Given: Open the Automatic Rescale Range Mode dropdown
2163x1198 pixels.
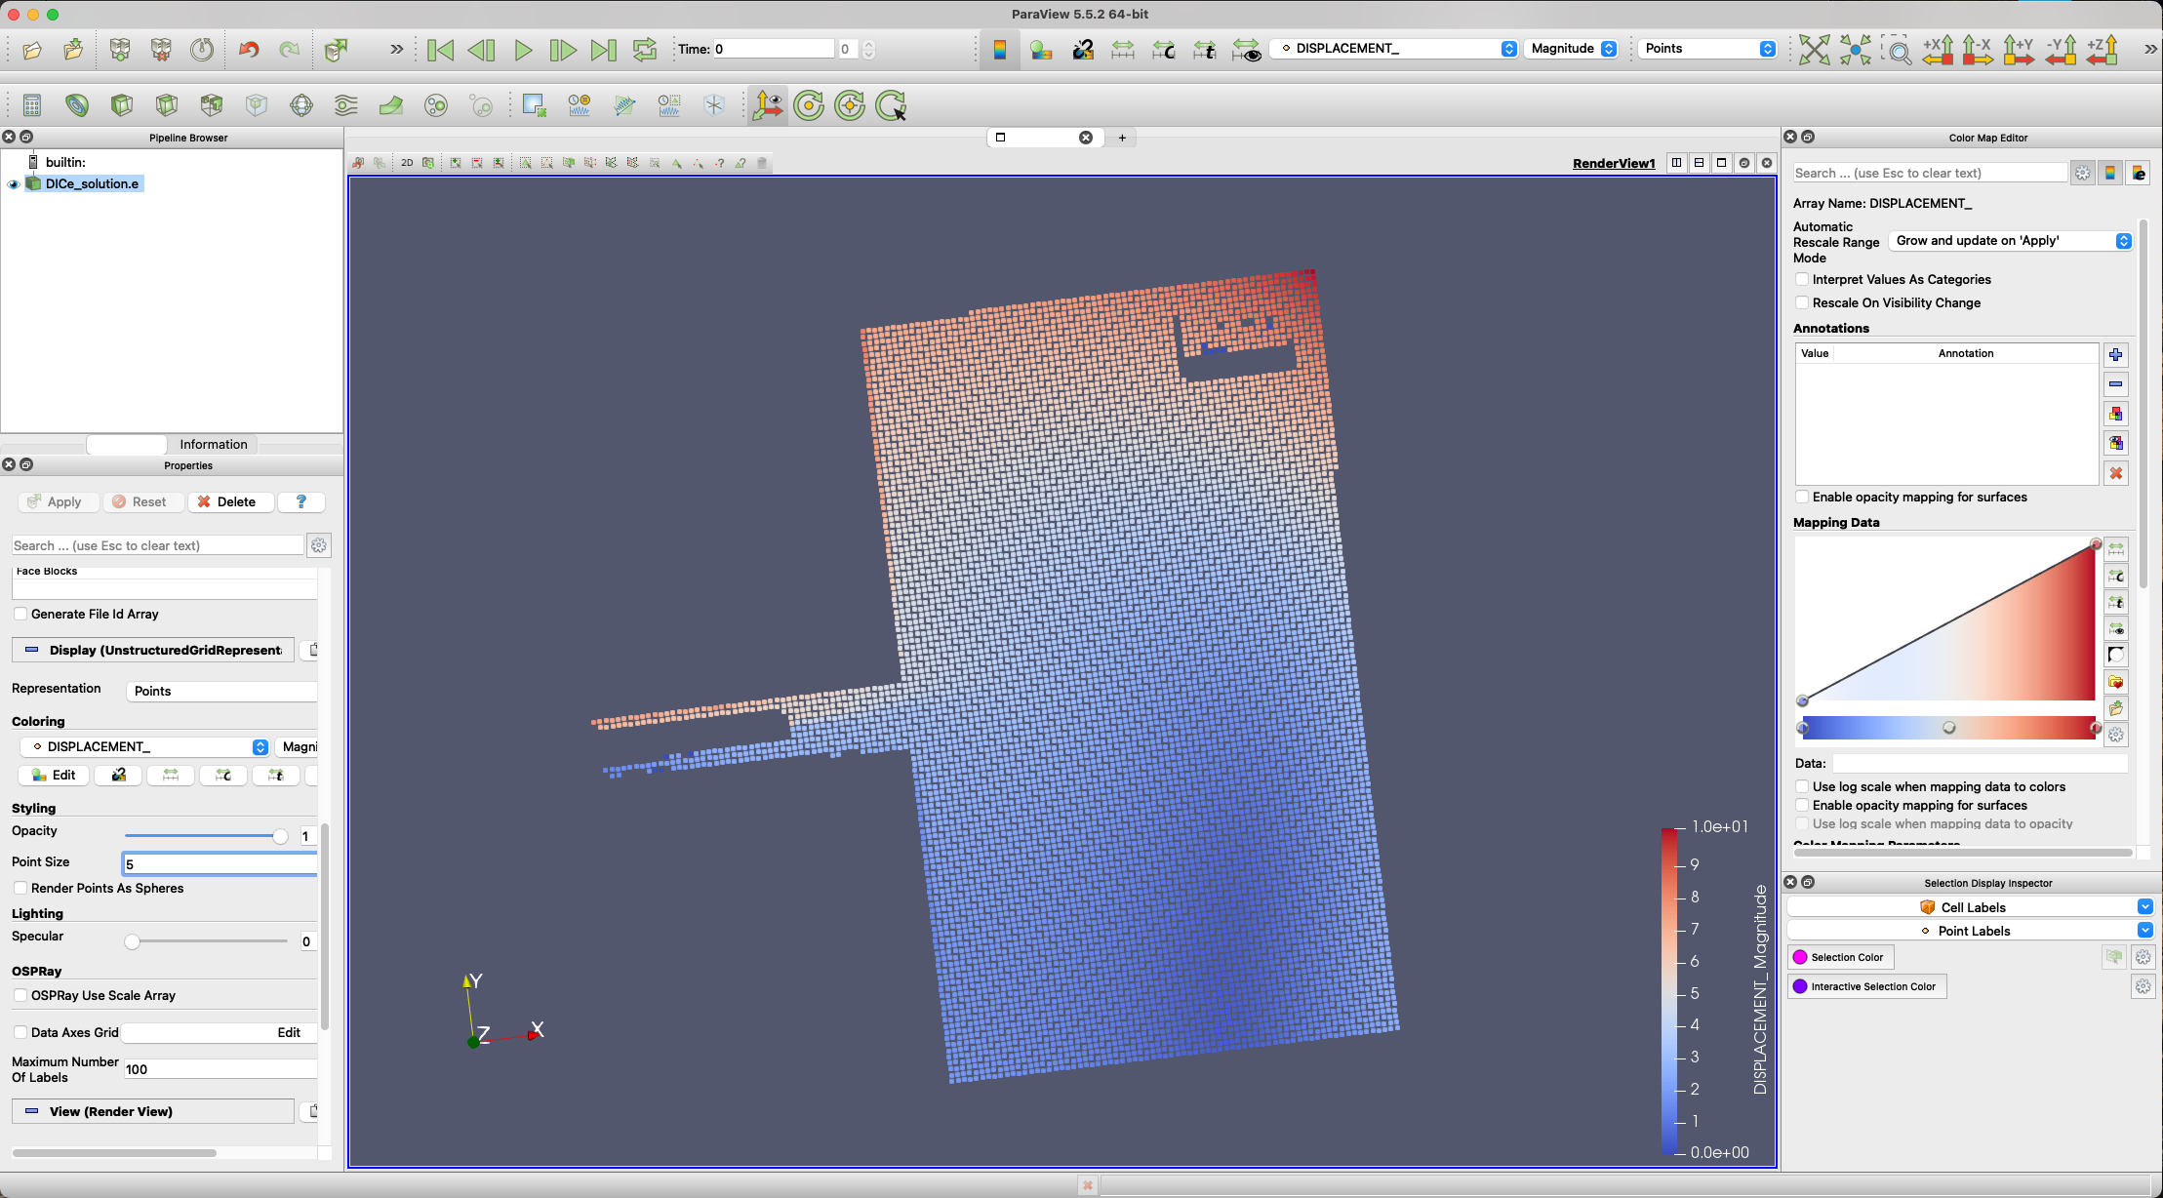Looking at the screenshot, I should tap(2012, 241).
